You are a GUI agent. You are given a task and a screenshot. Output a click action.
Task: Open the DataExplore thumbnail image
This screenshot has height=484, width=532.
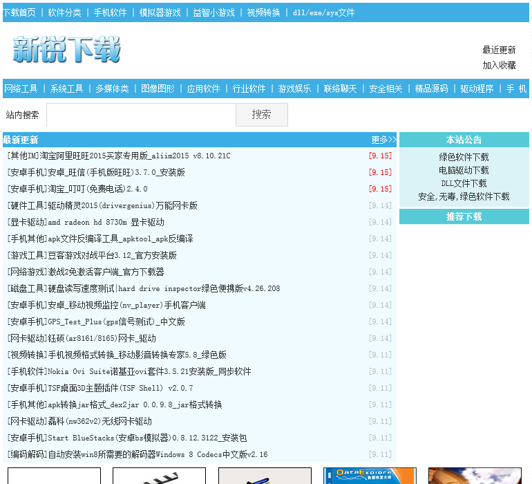tap(370, 476)
